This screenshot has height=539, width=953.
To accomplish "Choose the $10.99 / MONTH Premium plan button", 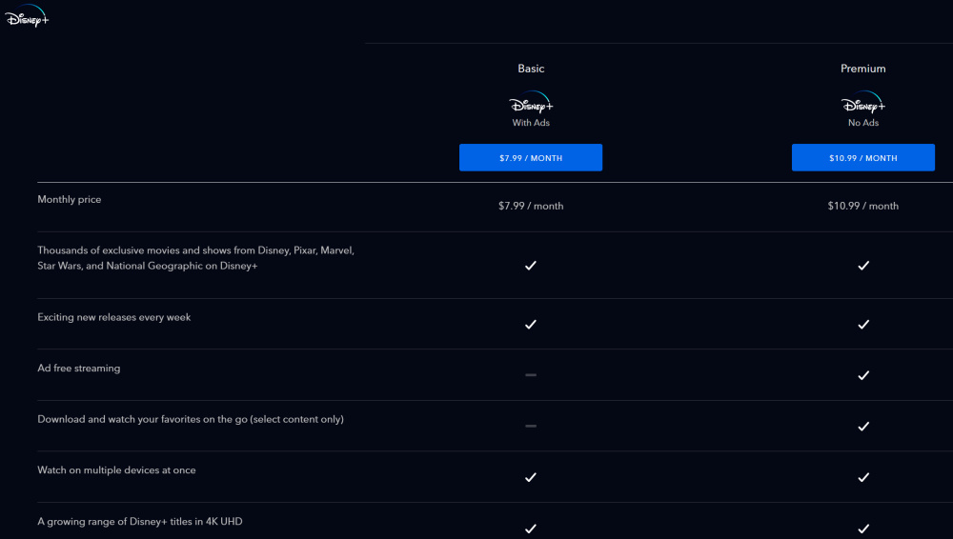I will coord(863,158).
